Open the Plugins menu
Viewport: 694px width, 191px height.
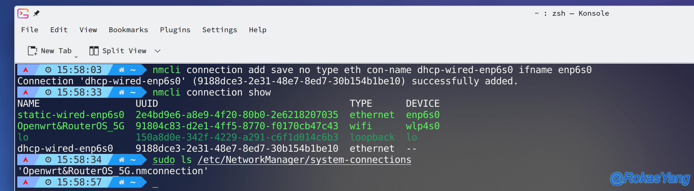pos(175,30)
